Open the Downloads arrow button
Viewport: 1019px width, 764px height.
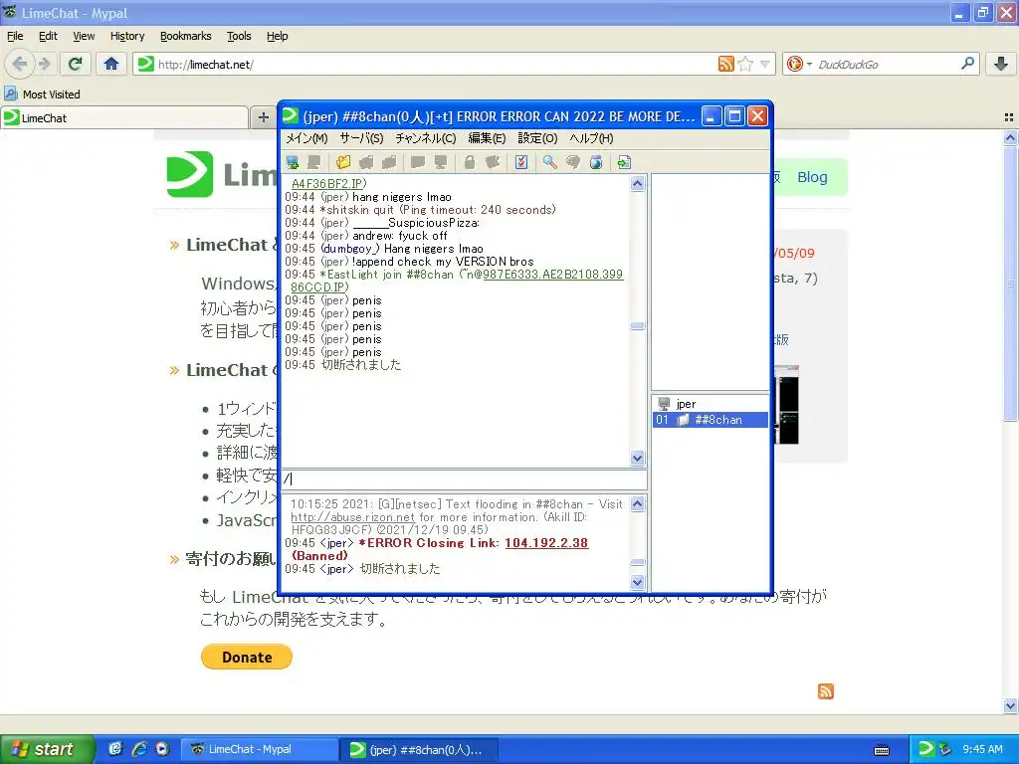pyautogui.click(x=1001, y=64)
